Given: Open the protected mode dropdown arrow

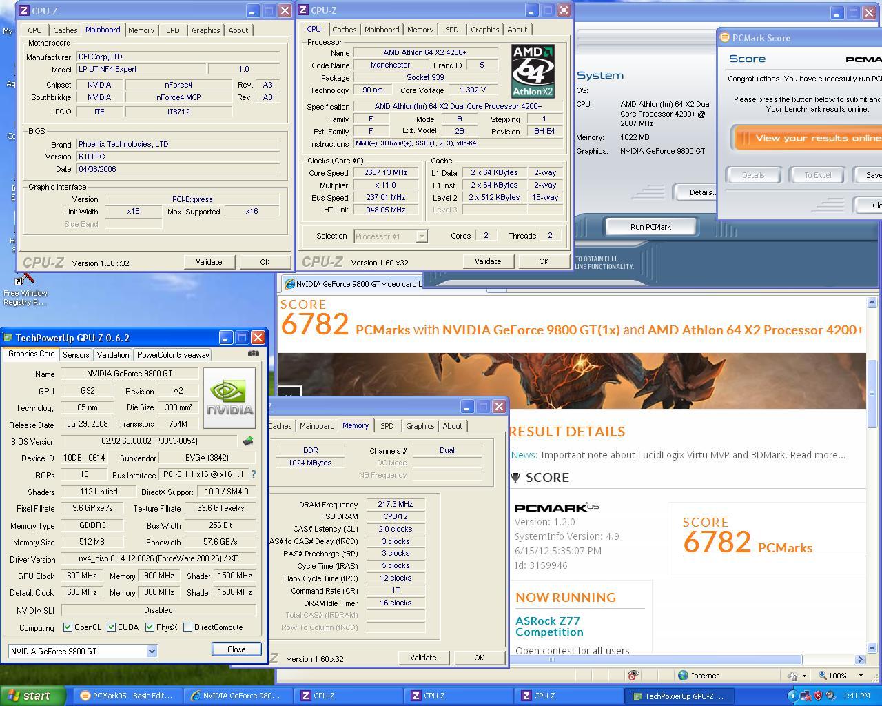Looking at the screenshot, I should click(x=804, y=676).
